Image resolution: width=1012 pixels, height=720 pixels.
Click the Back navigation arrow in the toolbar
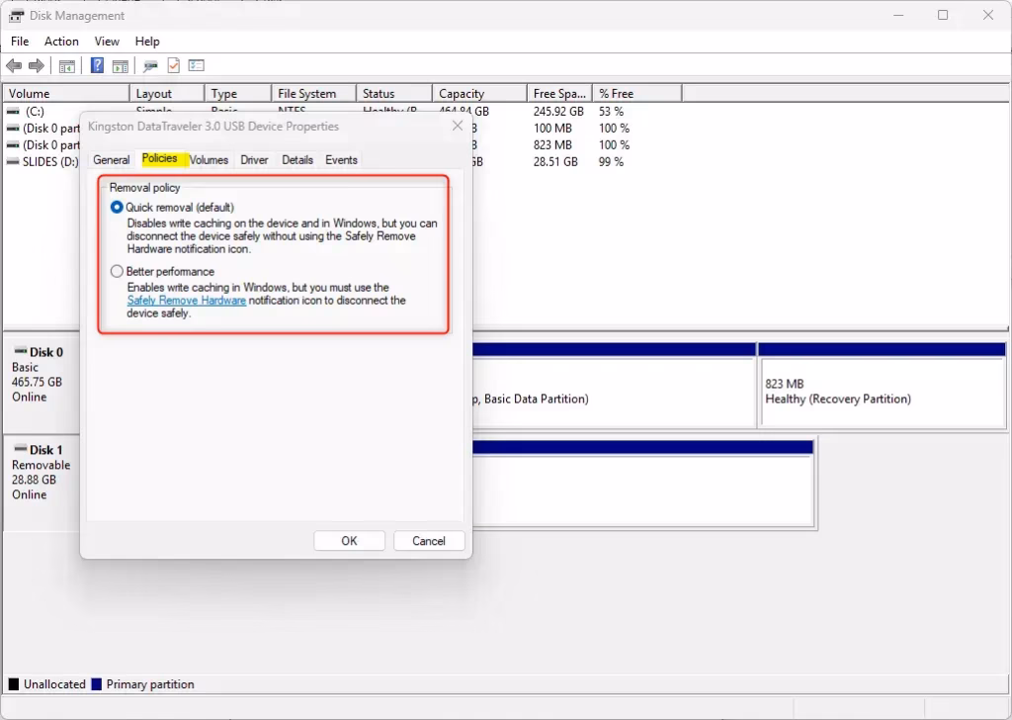pyautogui.click(x=14, y=65)
